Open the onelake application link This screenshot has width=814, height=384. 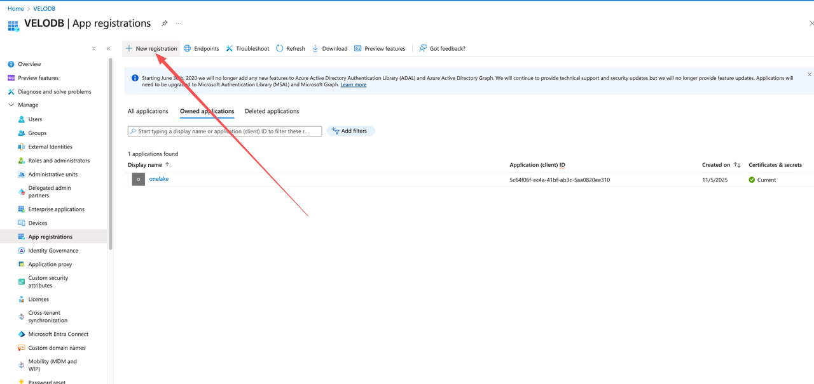point(158,179)
